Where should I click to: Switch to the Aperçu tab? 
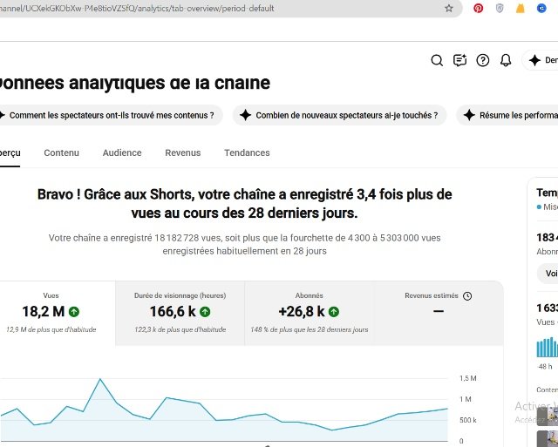tap(10, 152)
